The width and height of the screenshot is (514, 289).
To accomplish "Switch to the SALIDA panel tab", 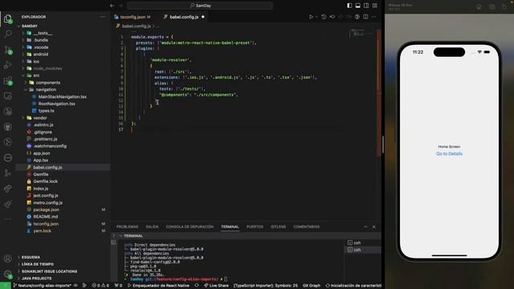I will [152, 226].
